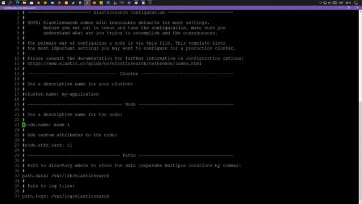The width and height of the screenshot is (362, 204).
Task: Close the terminal window
Action: pyautogui.click(x=357, y=7)
